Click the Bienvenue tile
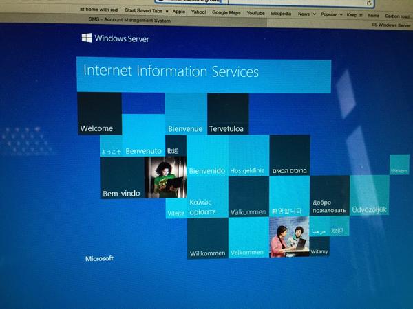 pos(186,114)
